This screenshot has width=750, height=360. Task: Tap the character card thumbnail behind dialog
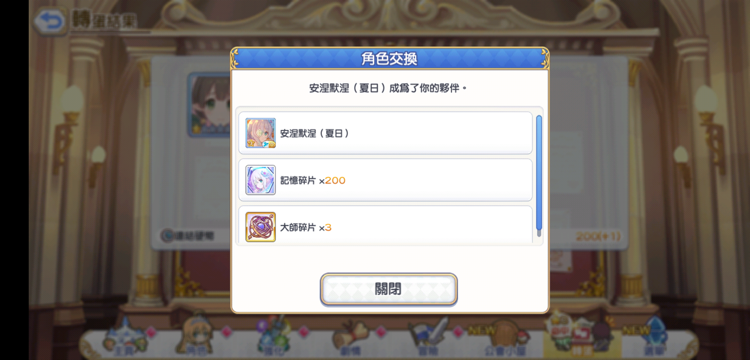pos(209,105)
